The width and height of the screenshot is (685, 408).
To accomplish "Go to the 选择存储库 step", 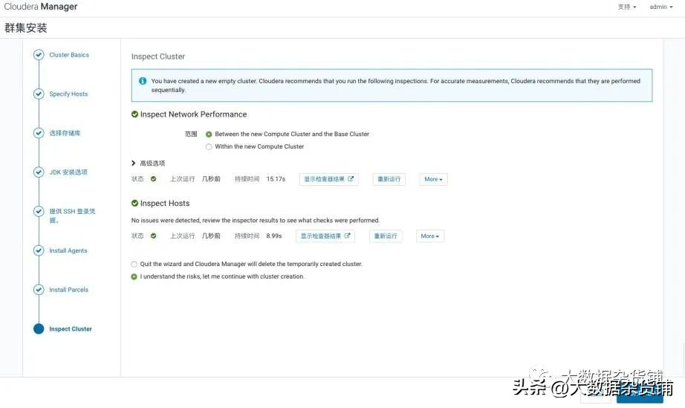I will (x=65, y=133).
